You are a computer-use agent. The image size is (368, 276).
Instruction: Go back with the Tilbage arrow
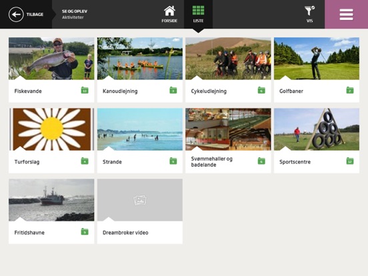click(16, 14)
